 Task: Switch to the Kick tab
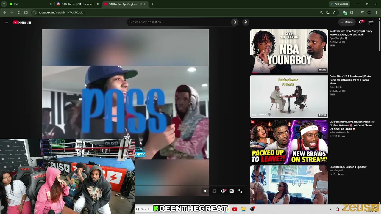point(30,4)
